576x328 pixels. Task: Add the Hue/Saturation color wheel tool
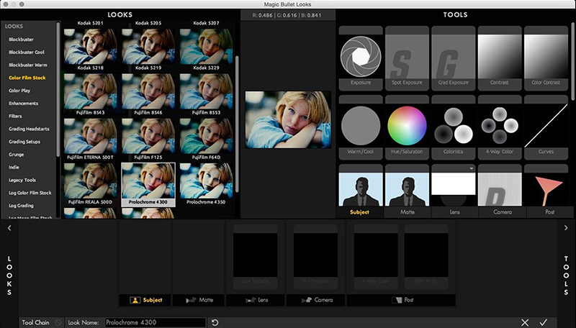(407, 127)
